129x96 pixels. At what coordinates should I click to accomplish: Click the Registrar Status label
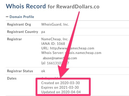[x=20, y=71]
